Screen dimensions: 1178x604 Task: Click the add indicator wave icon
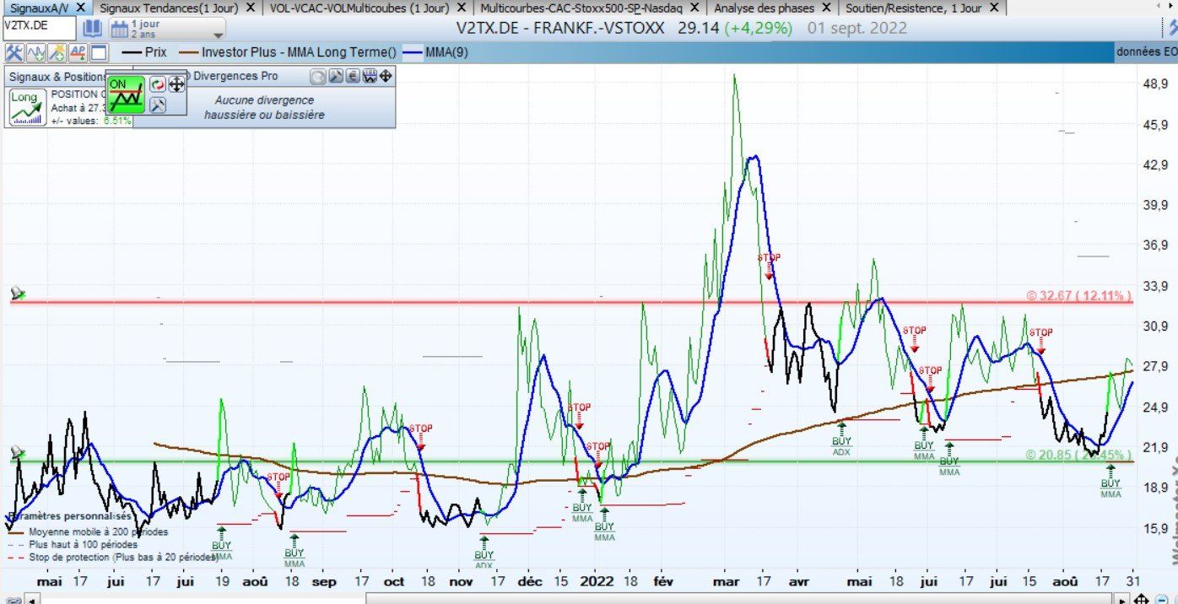[x=35, y=52]
